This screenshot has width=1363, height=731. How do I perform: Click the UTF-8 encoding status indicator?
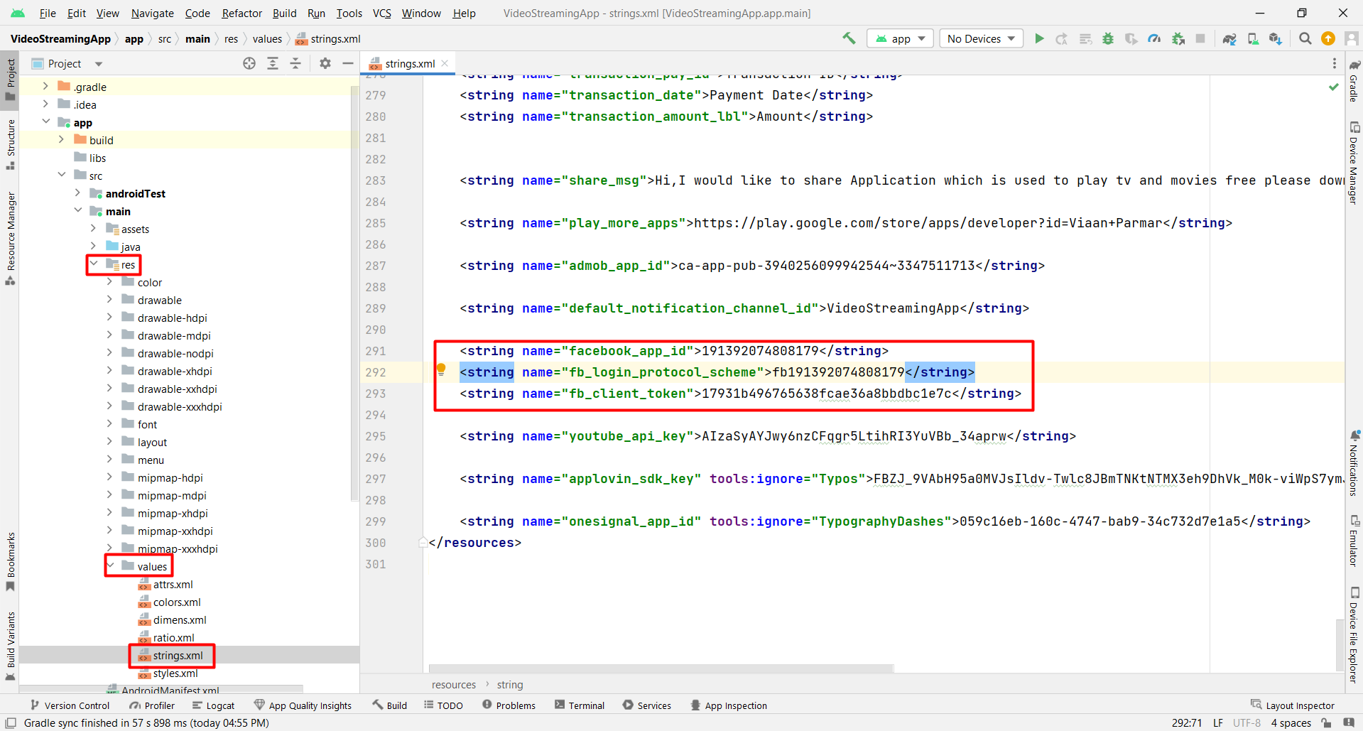[1247, 722]
